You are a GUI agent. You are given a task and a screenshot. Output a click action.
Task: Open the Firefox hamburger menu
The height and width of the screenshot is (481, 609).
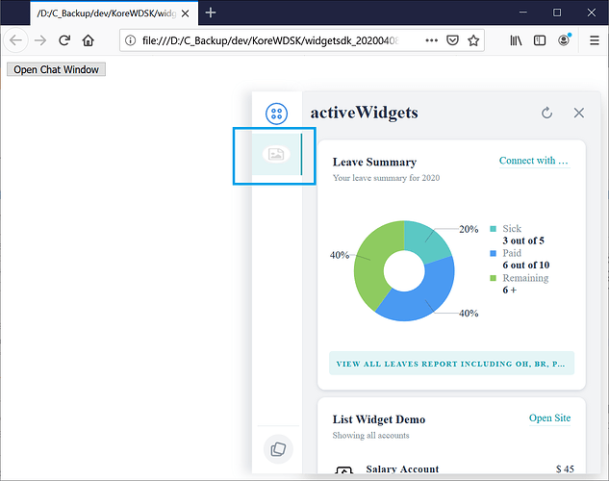pyautogui.click(x=591, y=40)
